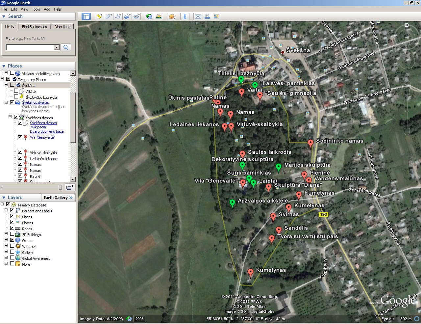Uncheck the Roads layer
This screenshot has height=324, width=421.
point(12,228)
